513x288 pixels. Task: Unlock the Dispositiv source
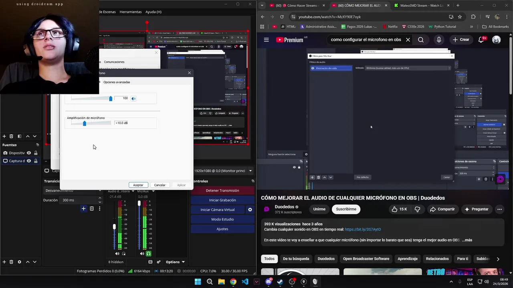coord(36,153)
